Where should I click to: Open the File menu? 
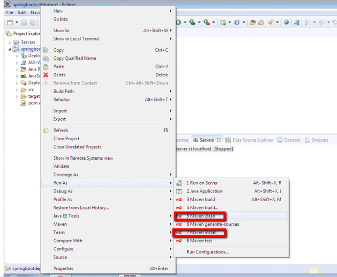pos(9,12)
